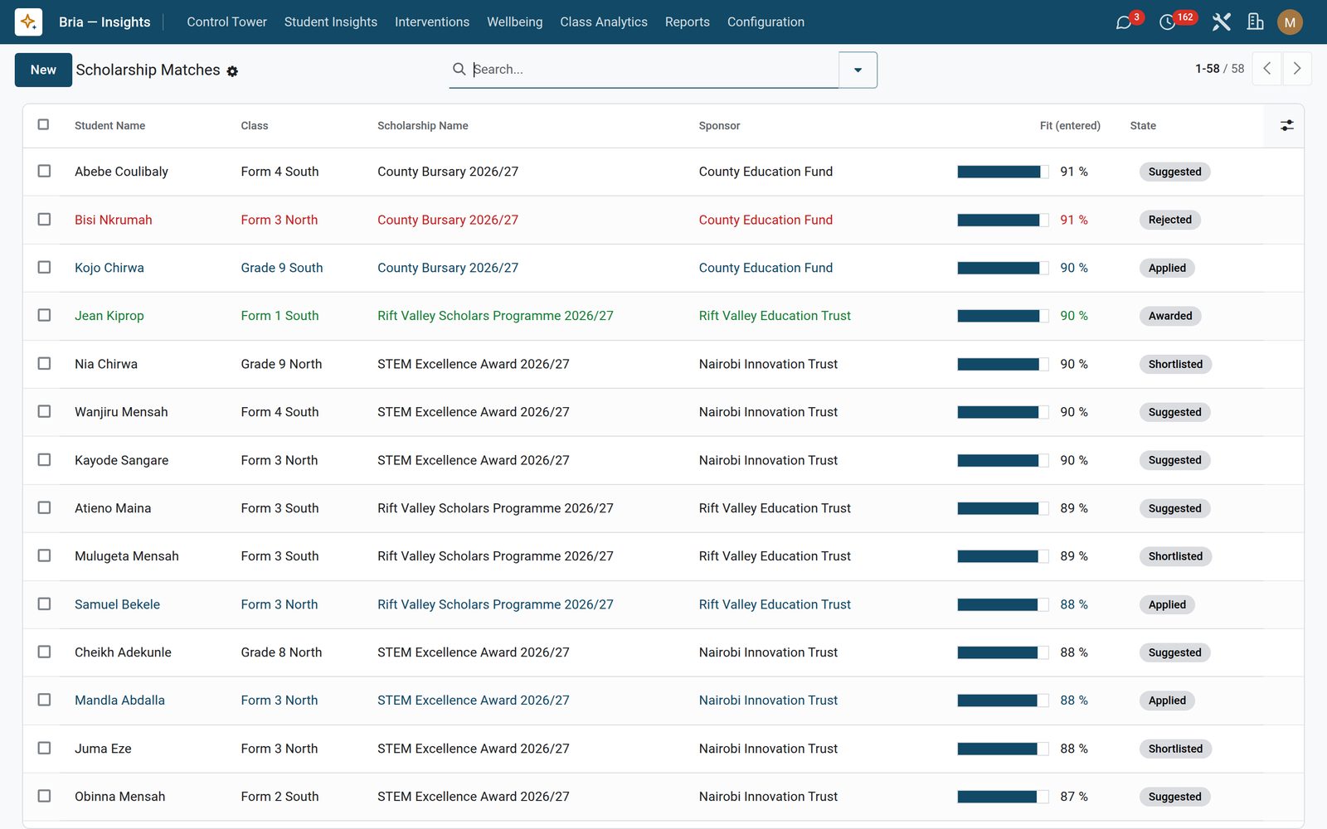
Task: Click the fit progress bar for Abebe Coulibaly
Action: click(x=1003, y=172)
